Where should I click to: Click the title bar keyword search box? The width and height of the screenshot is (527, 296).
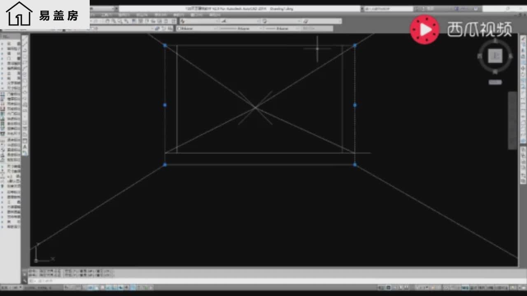389,8
